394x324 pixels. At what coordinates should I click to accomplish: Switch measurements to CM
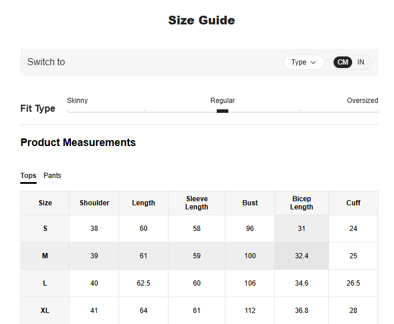pyautogui.click(x=343, y=62)
